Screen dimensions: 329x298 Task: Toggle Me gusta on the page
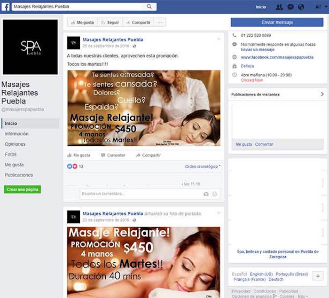tap(82, 23)
